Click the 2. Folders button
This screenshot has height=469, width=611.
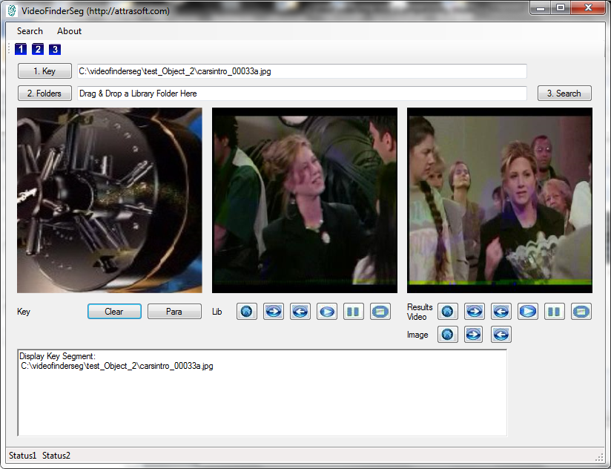click(x=44, y=94)
